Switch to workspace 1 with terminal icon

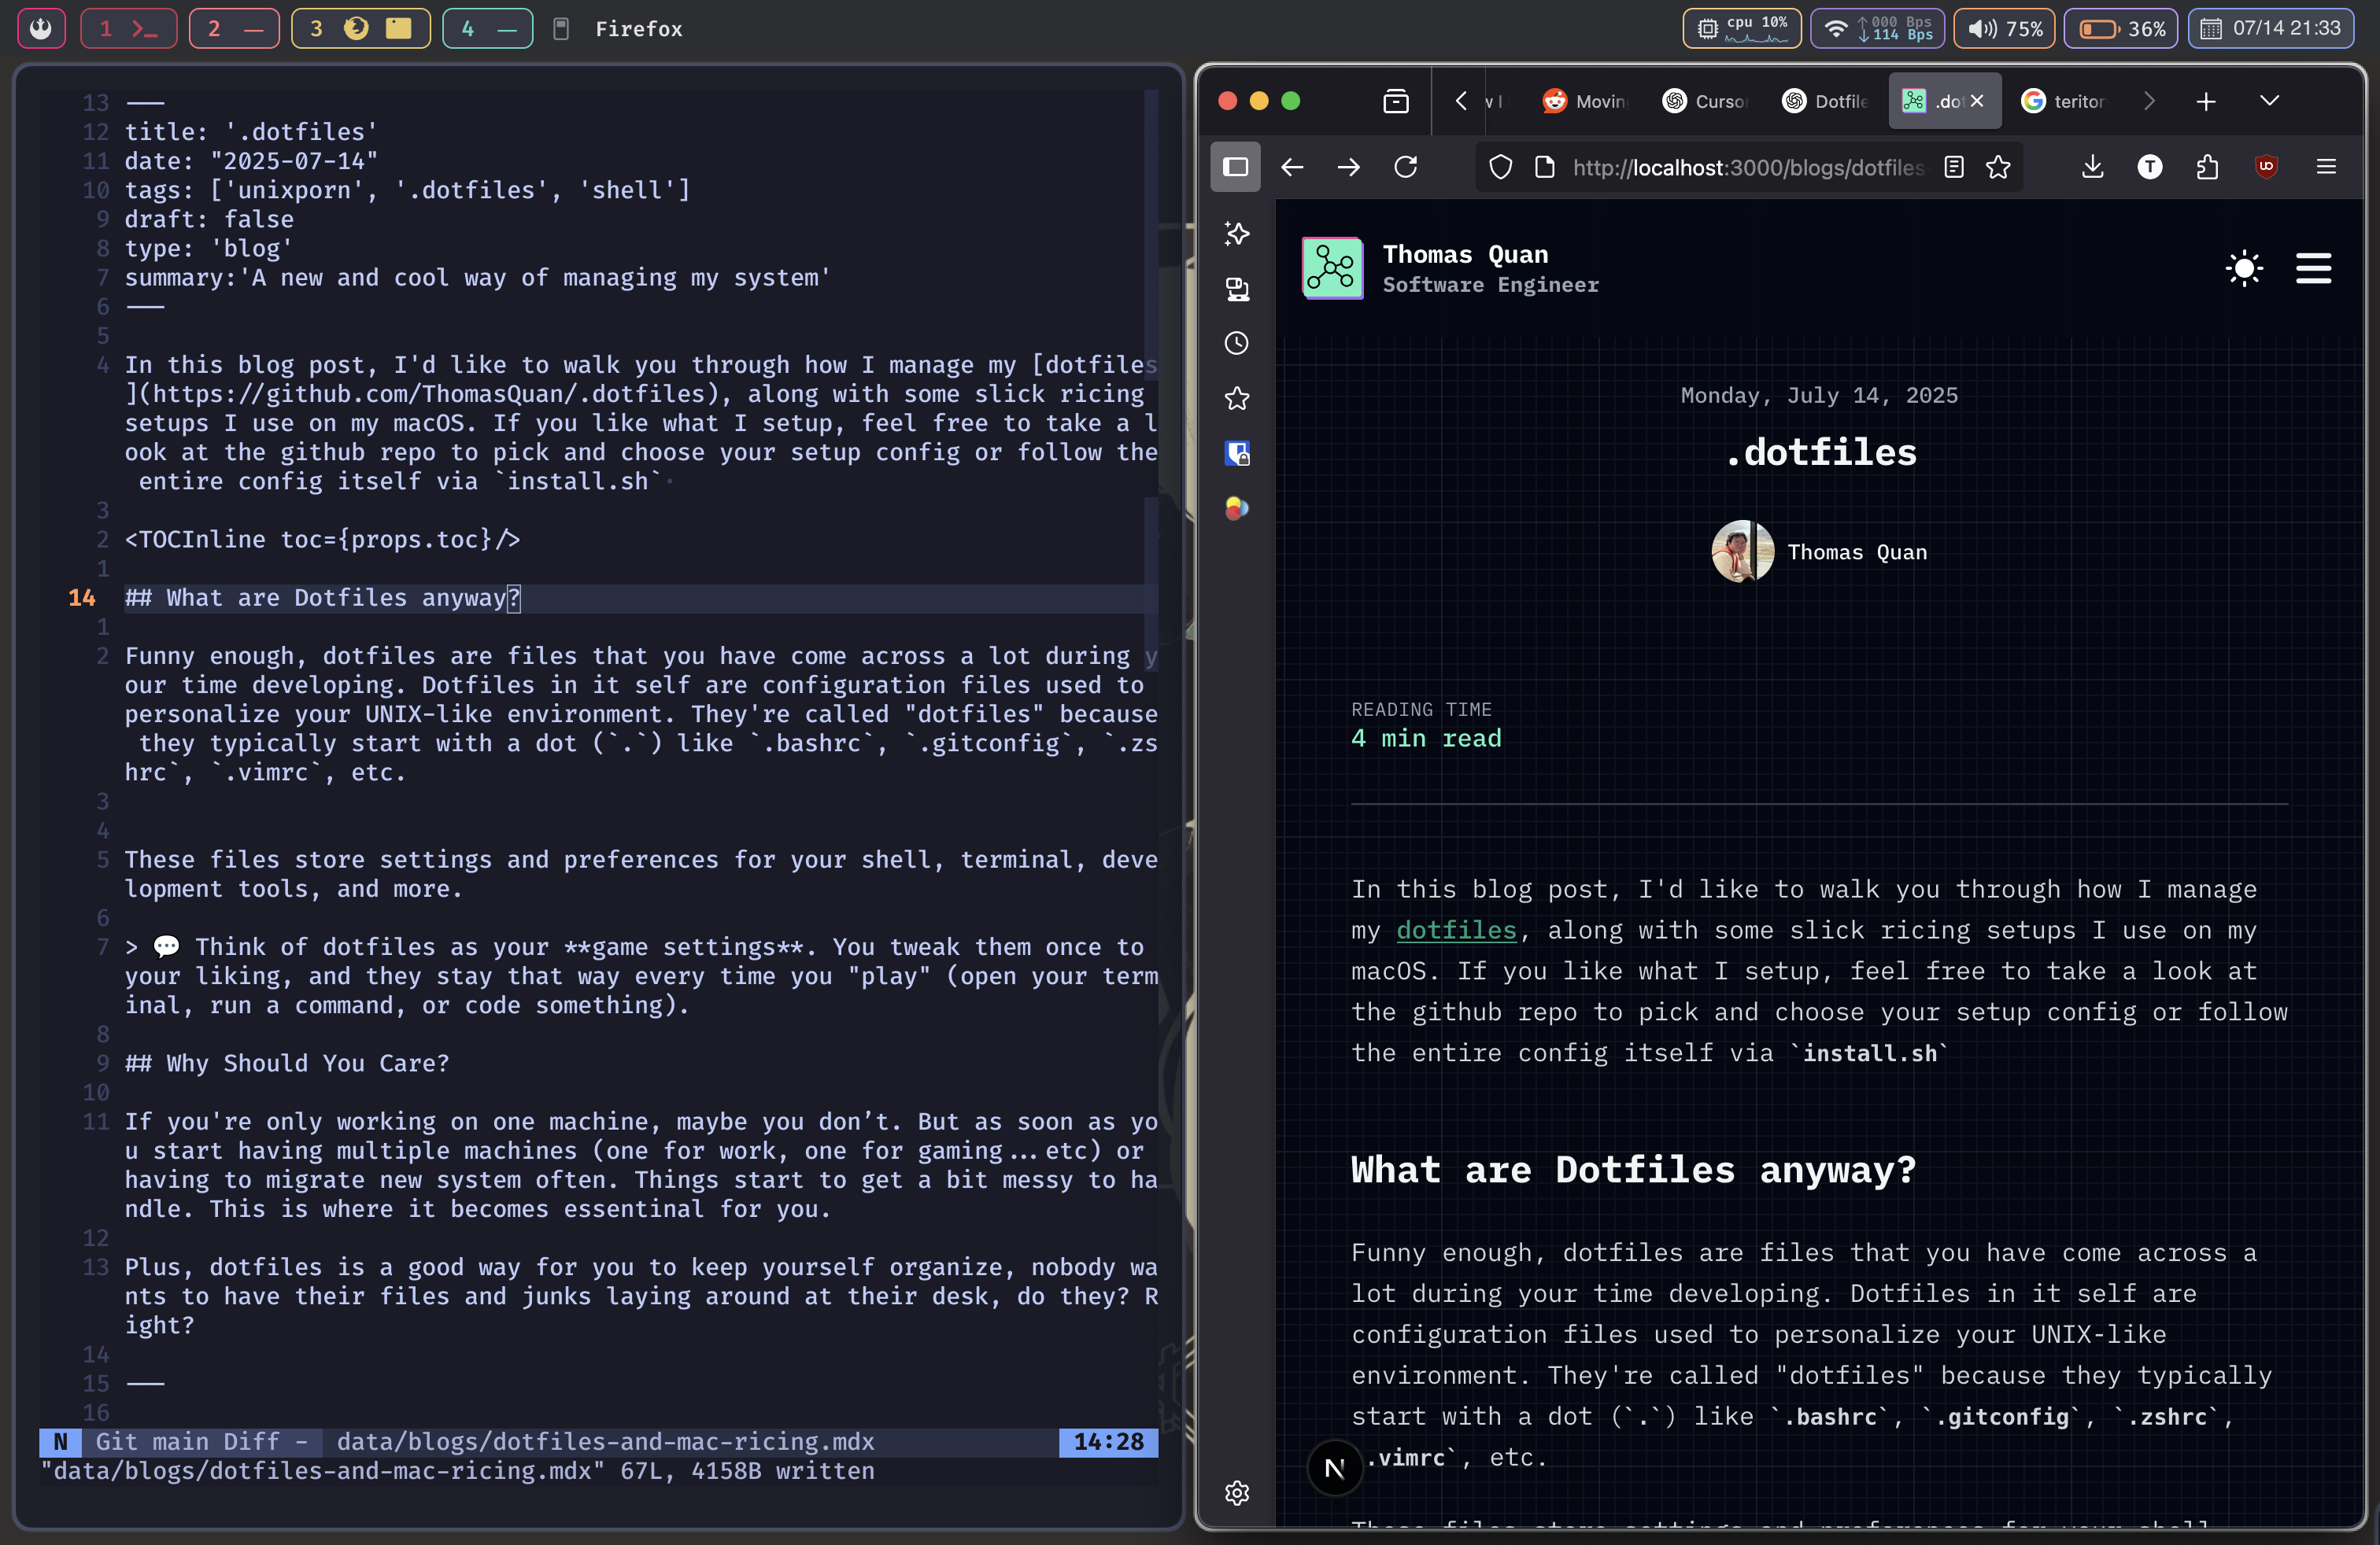point(128,28)
